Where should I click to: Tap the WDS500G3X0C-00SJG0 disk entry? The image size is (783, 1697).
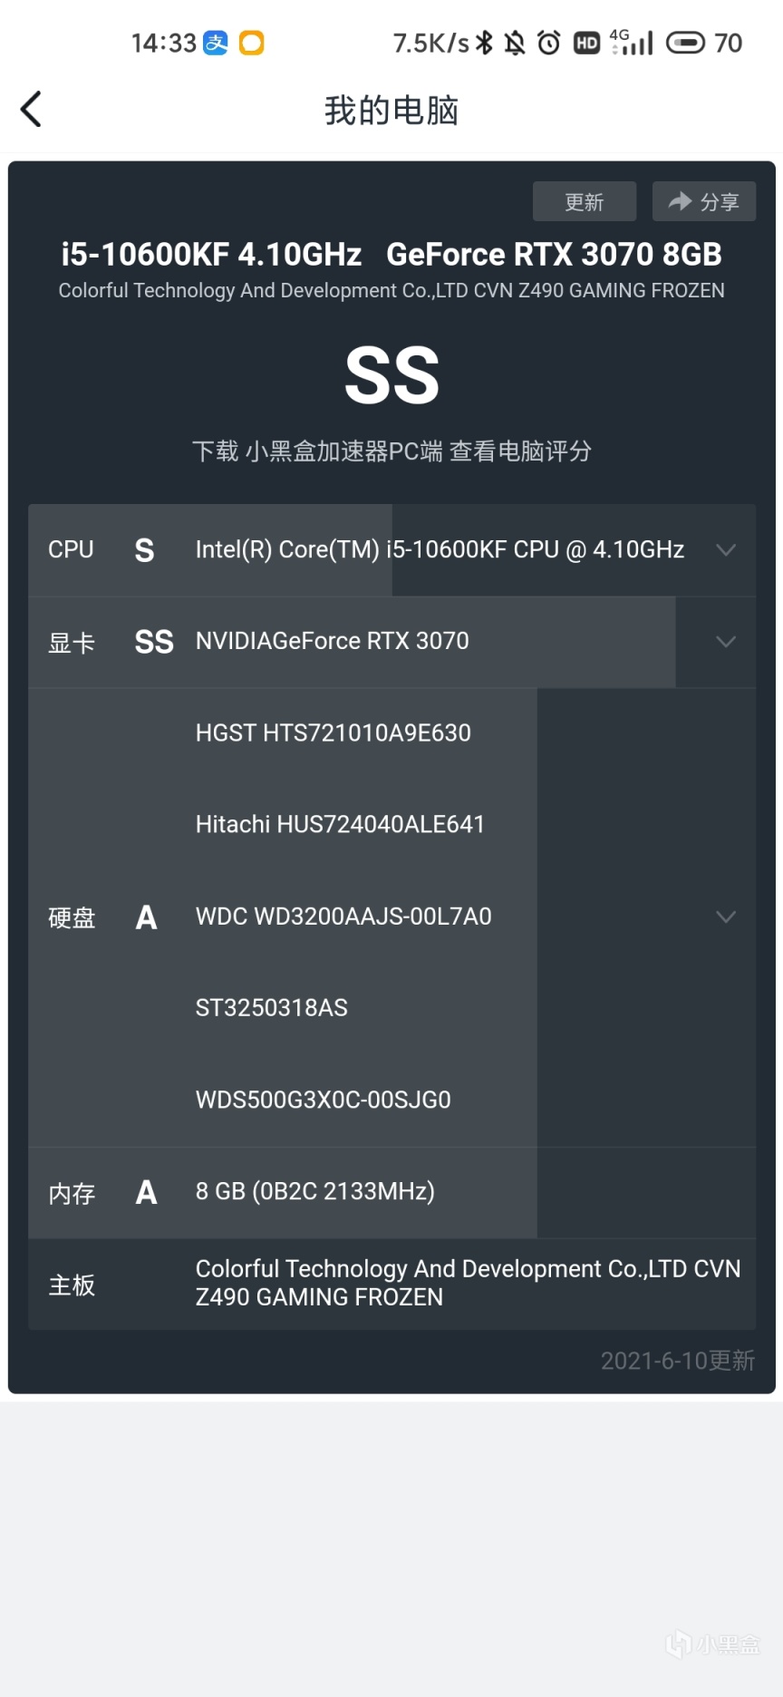click(x=323, y=1100)
